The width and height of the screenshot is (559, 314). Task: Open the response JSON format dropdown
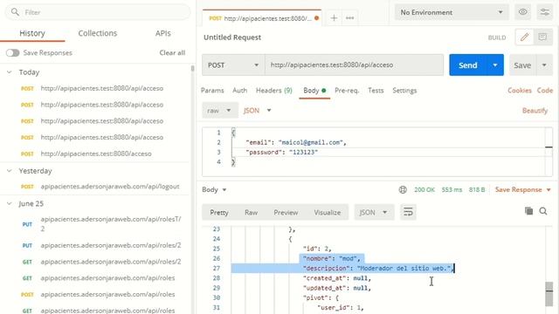[374, 212]
